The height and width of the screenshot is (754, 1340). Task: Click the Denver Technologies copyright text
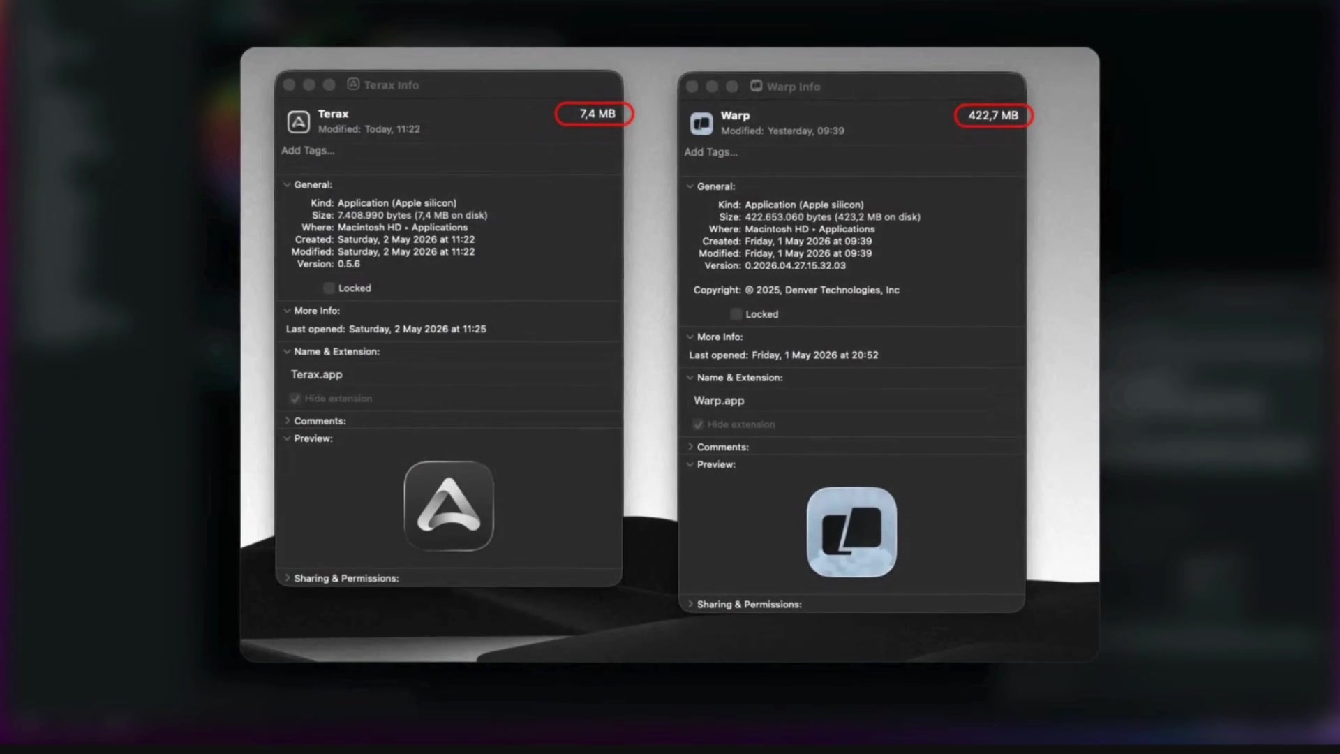click(822, 290)
